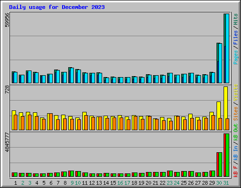The image size is (241, 188).
Task: Click day label 9 on the x-axis
Action: click(x=72, y=183)
